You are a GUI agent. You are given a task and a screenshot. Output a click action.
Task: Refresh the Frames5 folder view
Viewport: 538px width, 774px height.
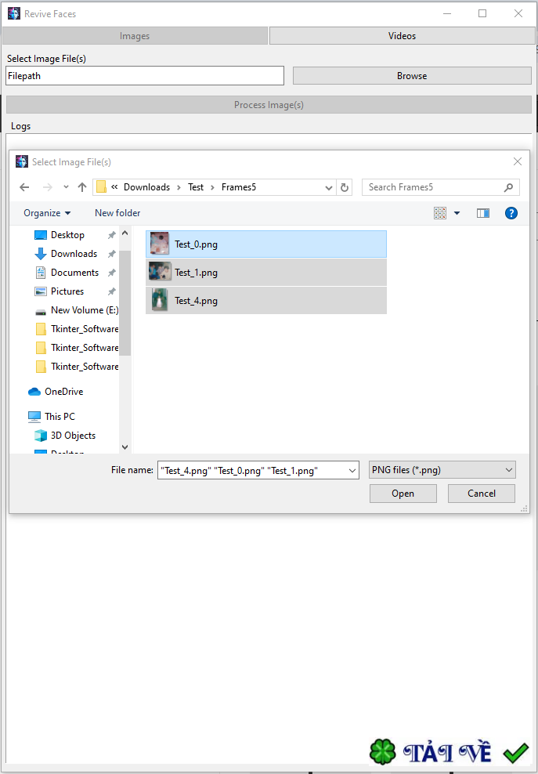click(345, 187)
